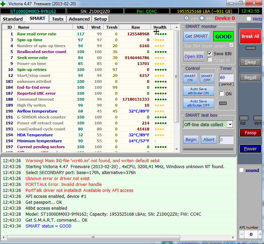264x244 pixels.
Task: Click the SMART test value field
Action: point(226,140)
